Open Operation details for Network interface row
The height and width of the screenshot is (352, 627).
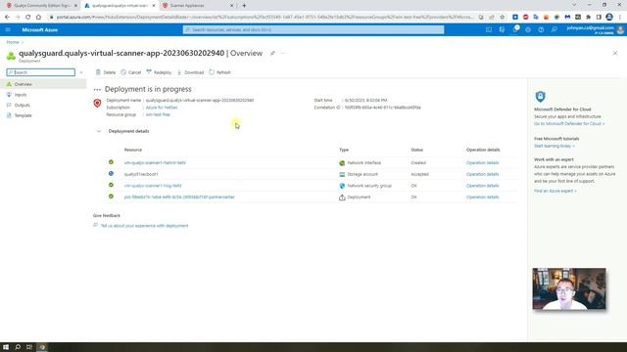tap(482, 163)
